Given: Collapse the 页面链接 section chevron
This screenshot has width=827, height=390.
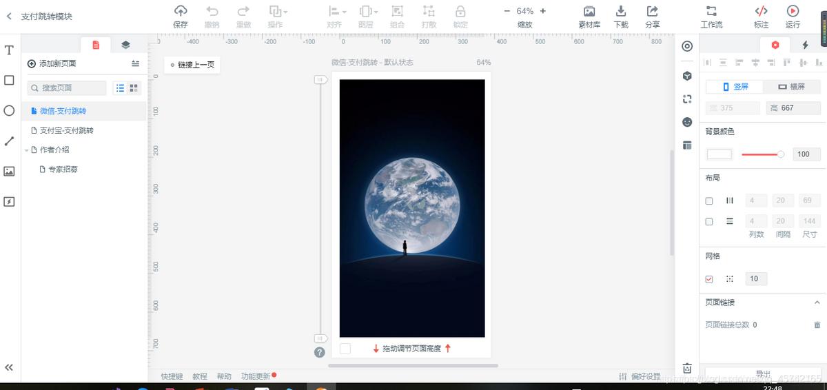Looking at the screenshot, I should (817, 302).
